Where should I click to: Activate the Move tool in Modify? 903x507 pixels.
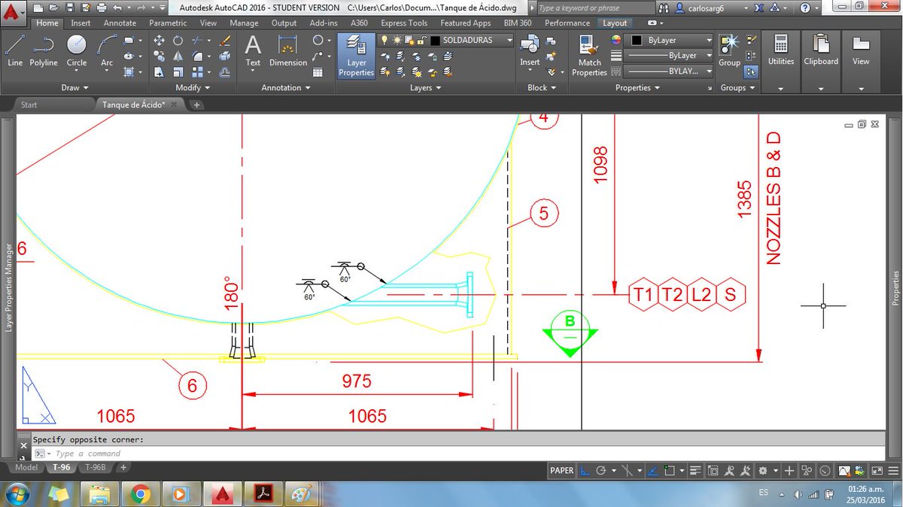click(160, 41)
